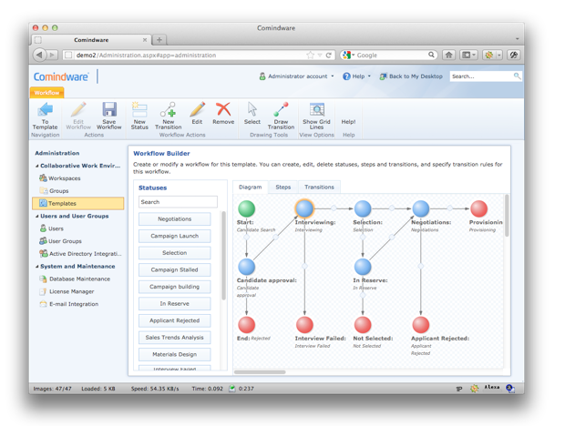This screenshot has height=426, width=565.
Task: Switch to the Steps tab
Action: click(x=283, y=188)
